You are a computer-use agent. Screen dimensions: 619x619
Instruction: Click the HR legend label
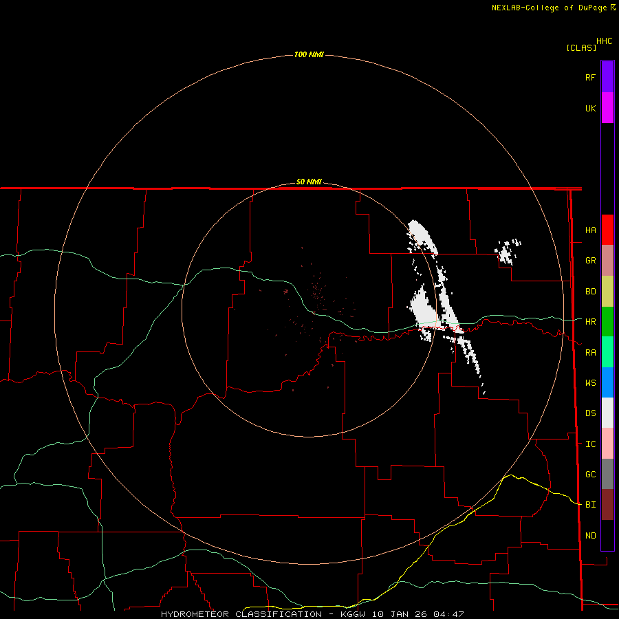tap(590, 322)
